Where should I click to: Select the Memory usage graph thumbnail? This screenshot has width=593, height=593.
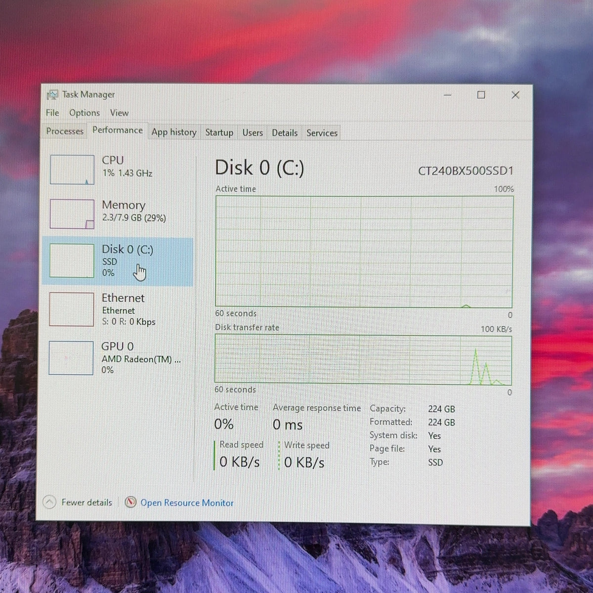click(72, 214)
